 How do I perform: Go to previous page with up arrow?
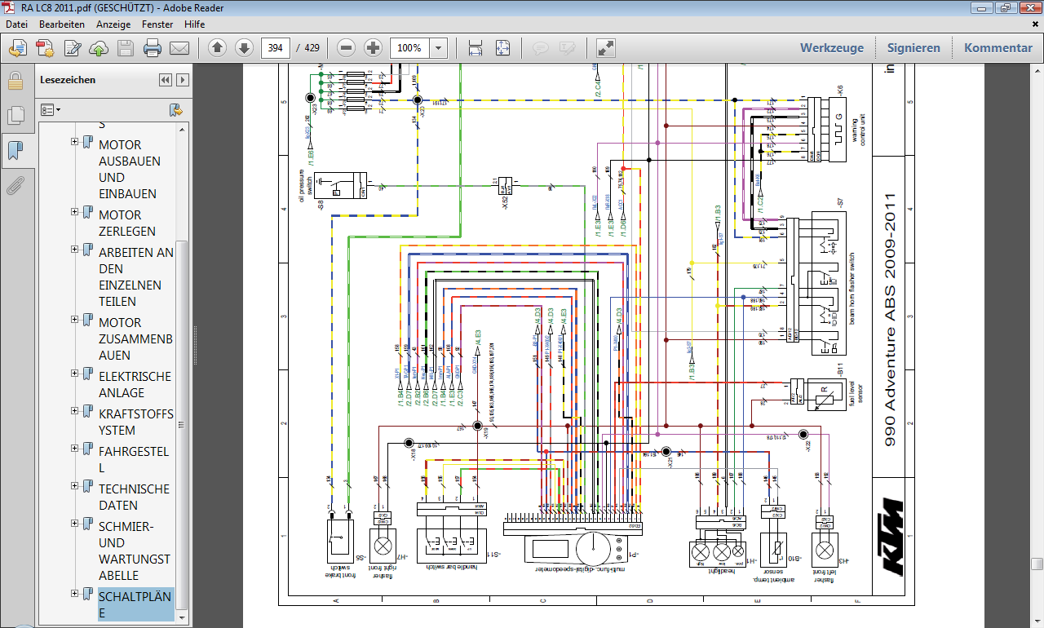(217, 48)
